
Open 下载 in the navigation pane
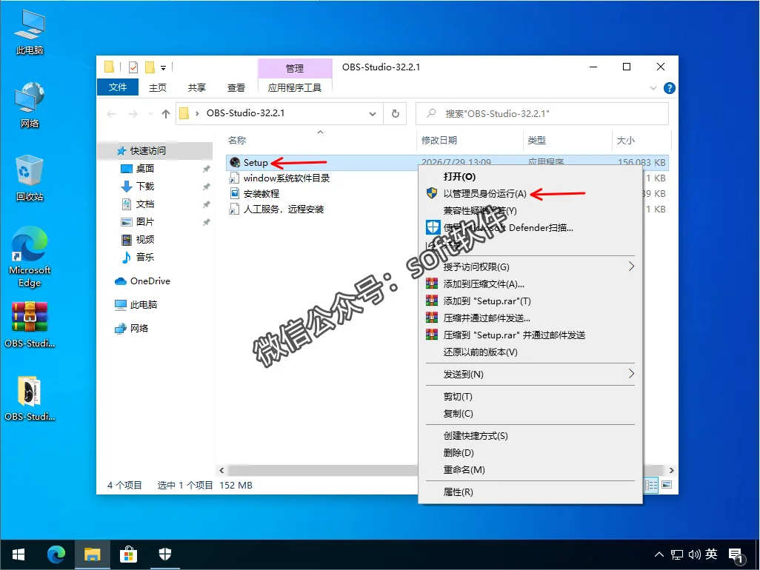[x=145, y=187]
